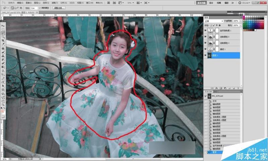Select the Horizontal Type tool

(3, 82)
